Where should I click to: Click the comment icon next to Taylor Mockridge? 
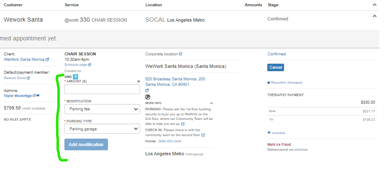tap(38, 96)
